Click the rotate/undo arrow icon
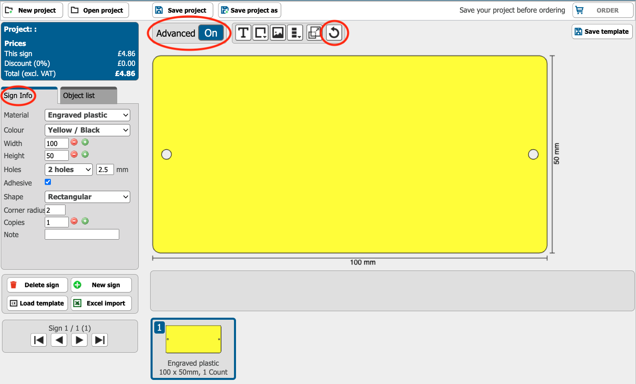The width and height of the screenshot is (636, 384). pos(334,33)
